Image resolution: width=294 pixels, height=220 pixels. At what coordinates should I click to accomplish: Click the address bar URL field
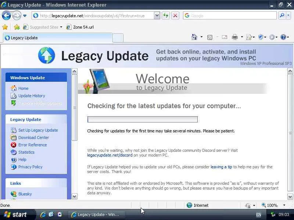(x=93, y=16)
